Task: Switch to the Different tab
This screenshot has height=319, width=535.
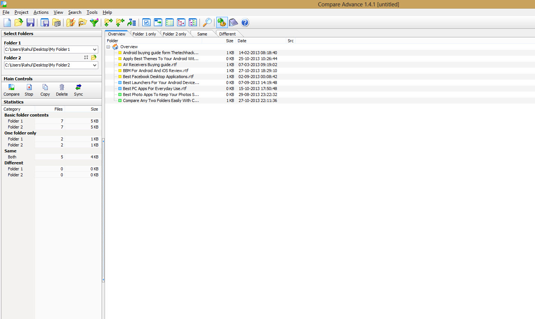Action: pyautogui.click(x=227, y=34)
